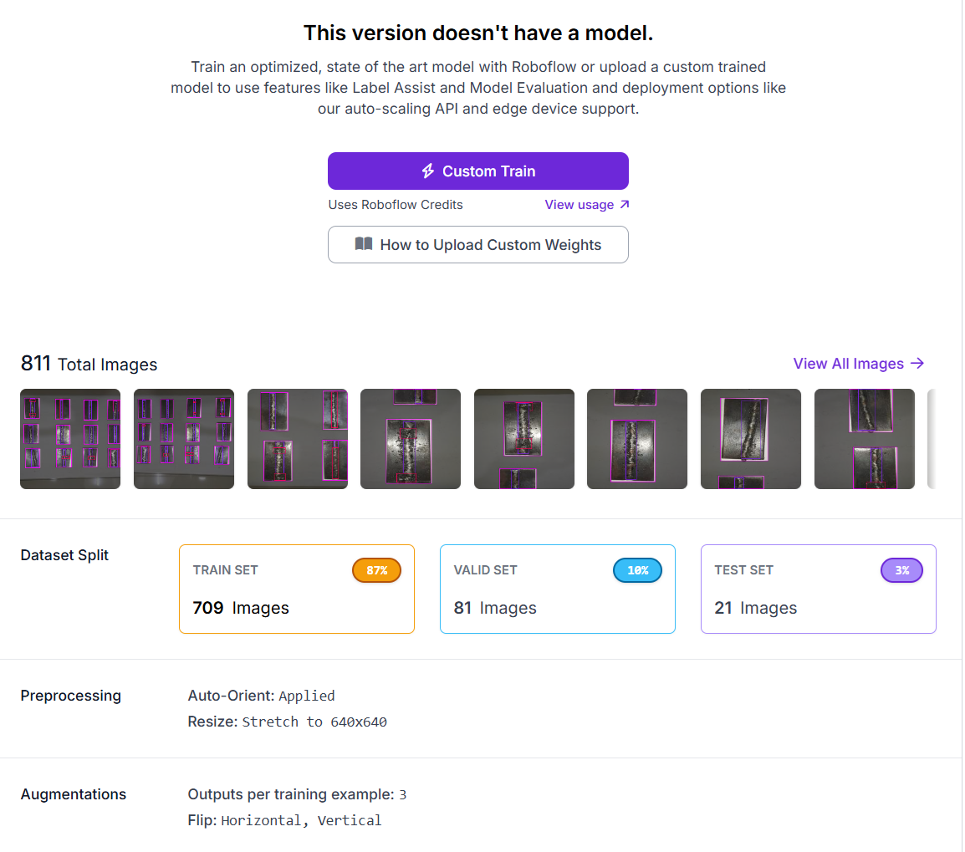
Task: Select the Test Set card with 21 images
Action: 818,589
